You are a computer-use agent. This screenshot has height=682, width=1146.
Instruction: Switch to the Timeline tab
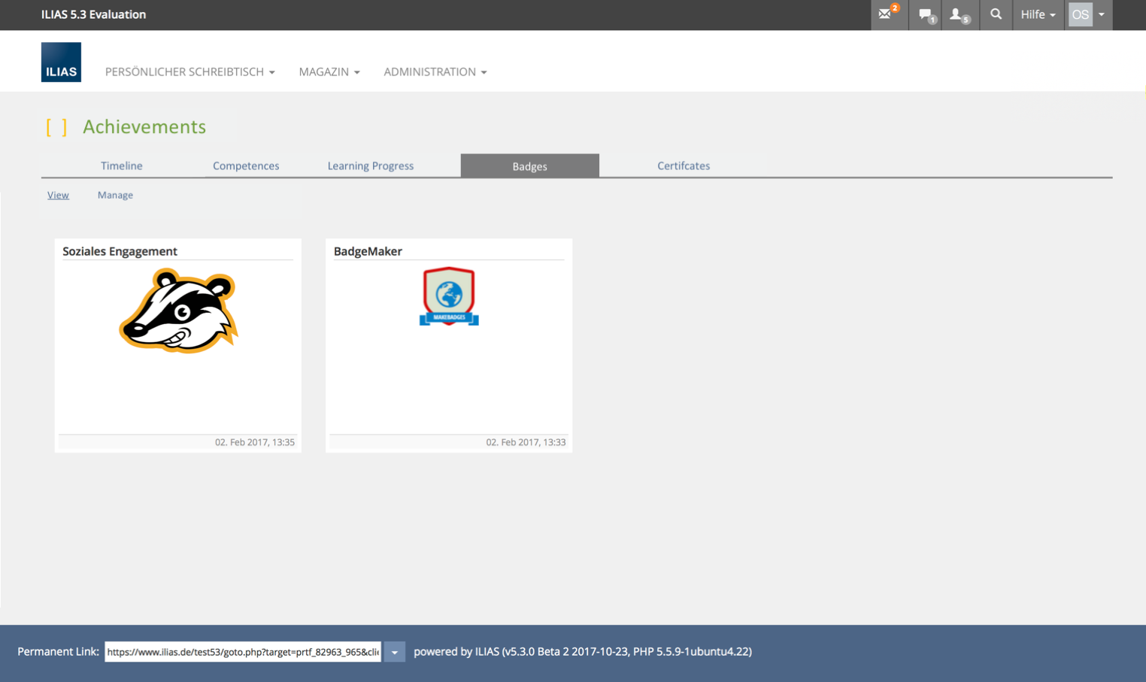[122, 165]
